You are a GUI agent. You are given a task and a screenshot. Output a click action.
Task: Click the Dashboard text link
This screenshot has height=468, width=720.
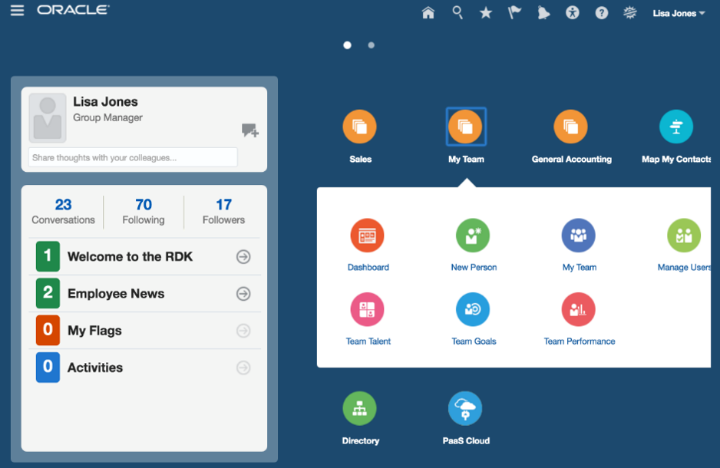(x=368, y=268)
